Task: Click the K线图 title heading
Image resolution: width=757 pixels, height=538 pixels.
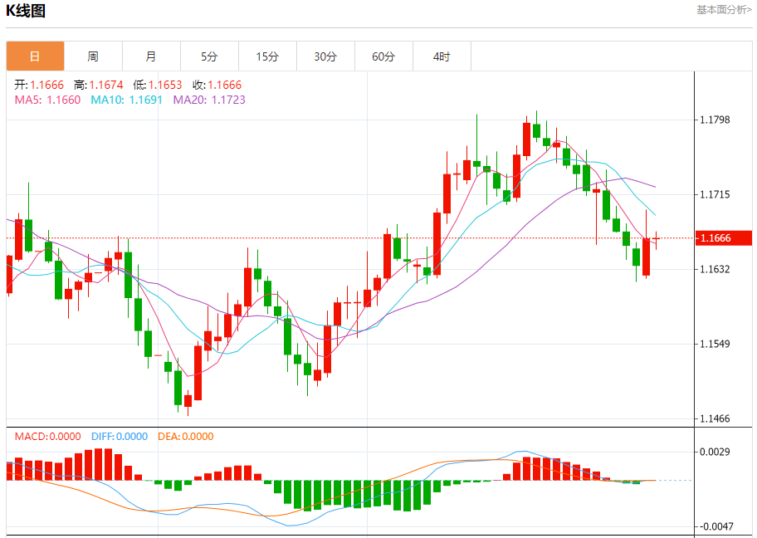Action: tap(26, 11)
